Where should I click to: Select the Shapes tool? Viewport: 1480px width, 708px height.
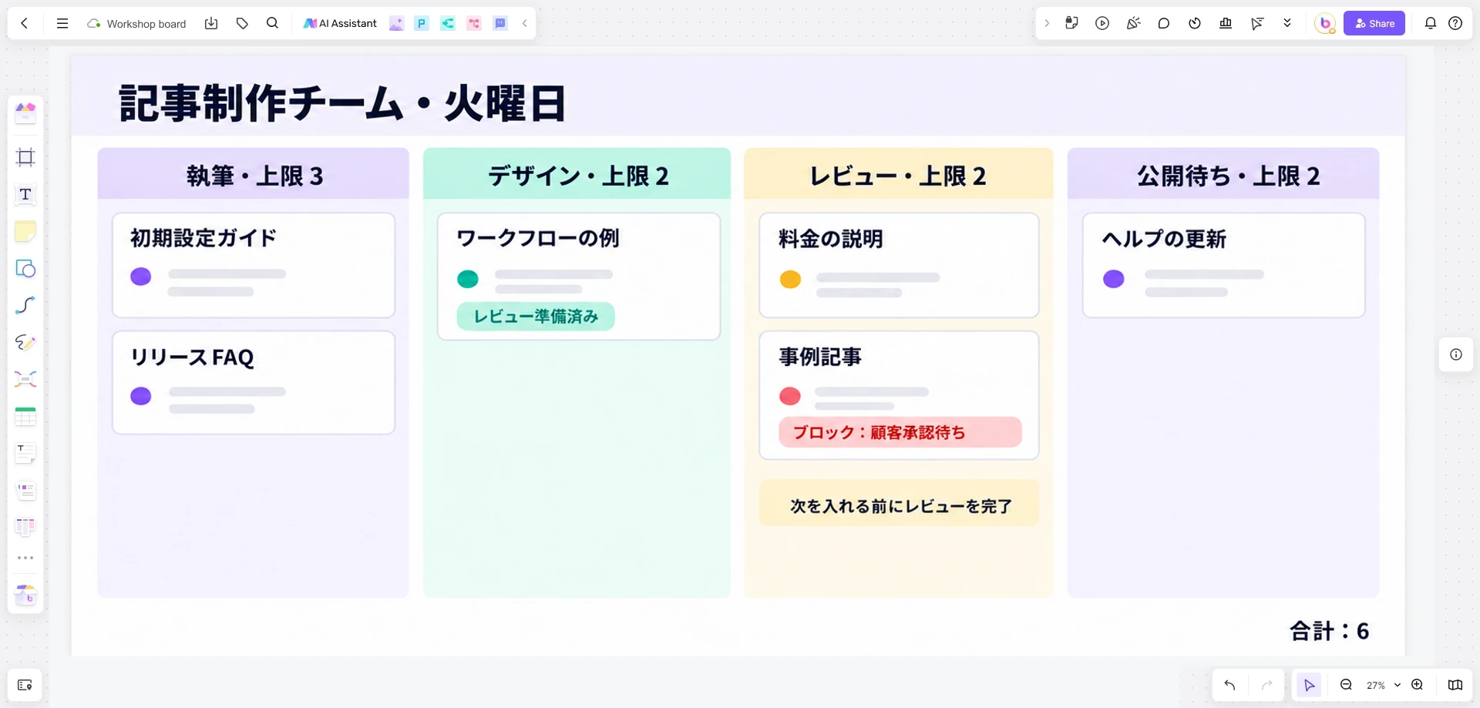[25, 268]
